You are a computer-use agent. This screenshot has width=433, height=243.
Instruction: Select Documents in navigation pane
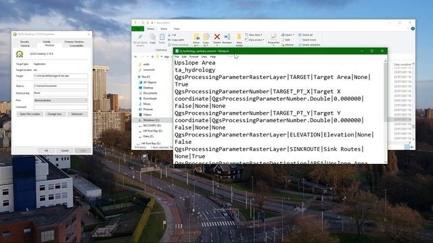pyautogui.click(x=147, y=93)
